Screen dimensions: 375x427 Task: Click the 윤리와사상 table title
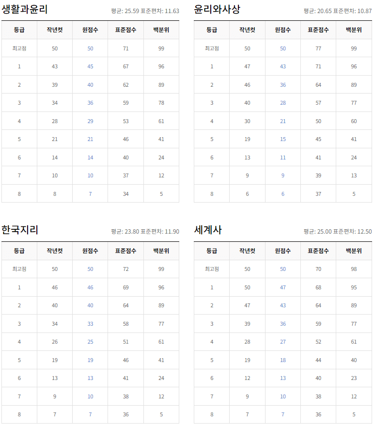(x=217, y=9)
